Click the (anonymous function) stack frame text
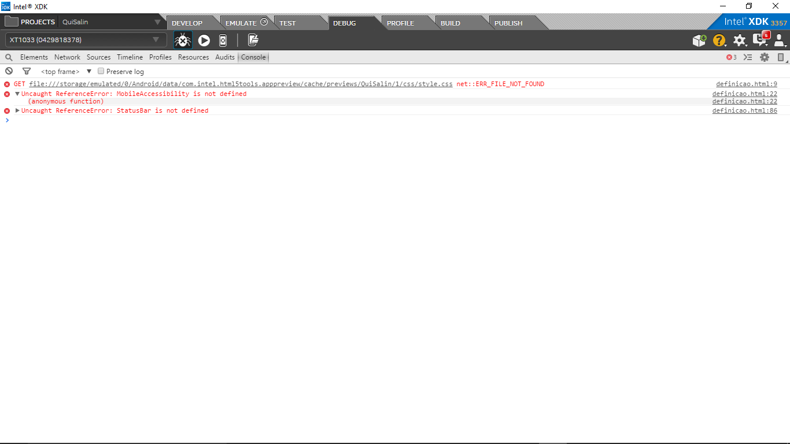 click(x=66, y=102)
